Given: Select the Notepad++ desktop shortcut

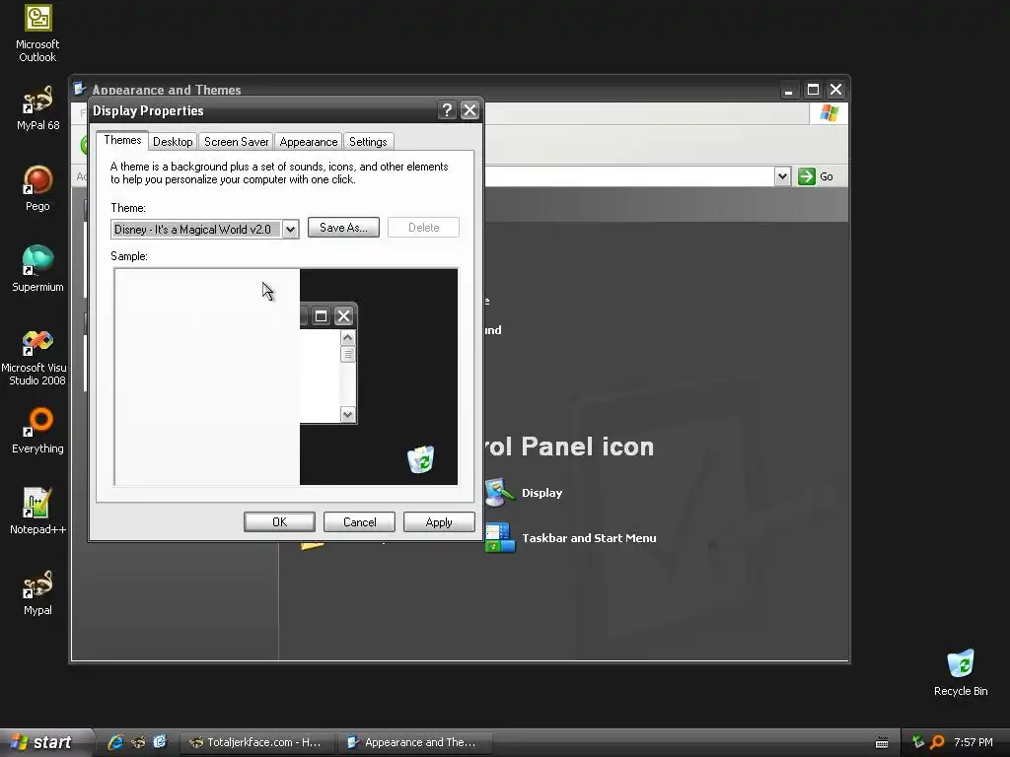Looking at the screenshot, I should (37, 512).
